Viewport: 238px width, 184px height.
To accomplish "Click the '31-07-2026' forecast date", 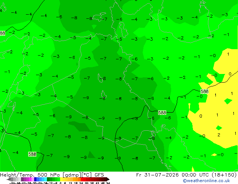I will (161, 175).
